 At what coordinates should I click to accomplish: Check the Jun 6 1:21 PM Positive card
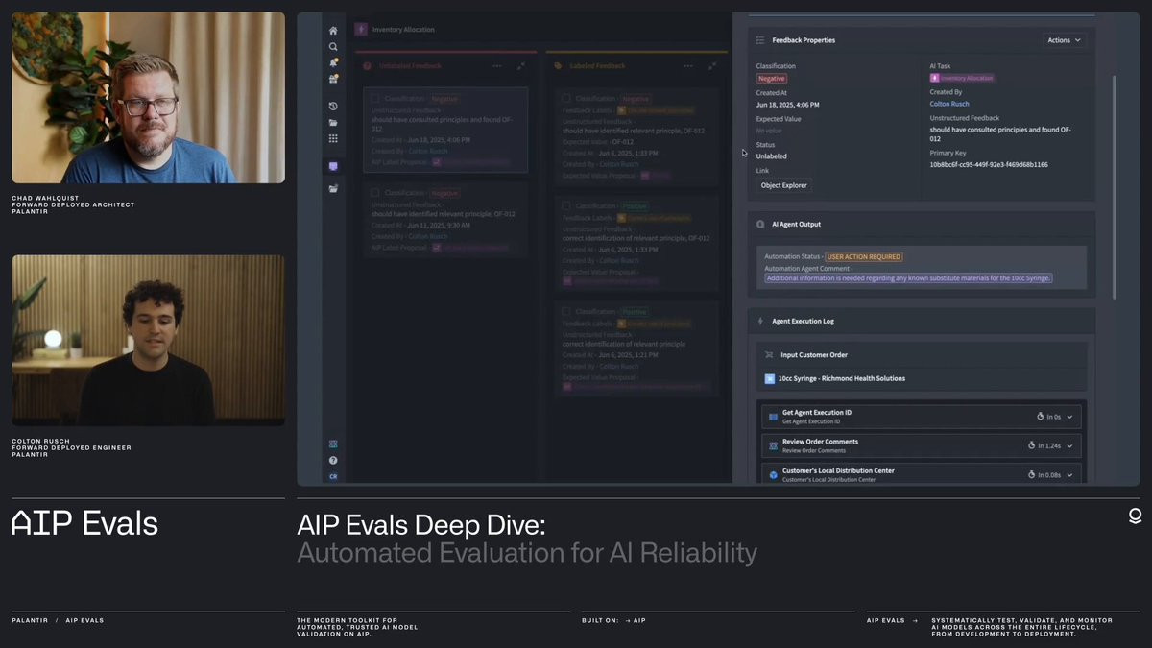[x=566, y=311]
